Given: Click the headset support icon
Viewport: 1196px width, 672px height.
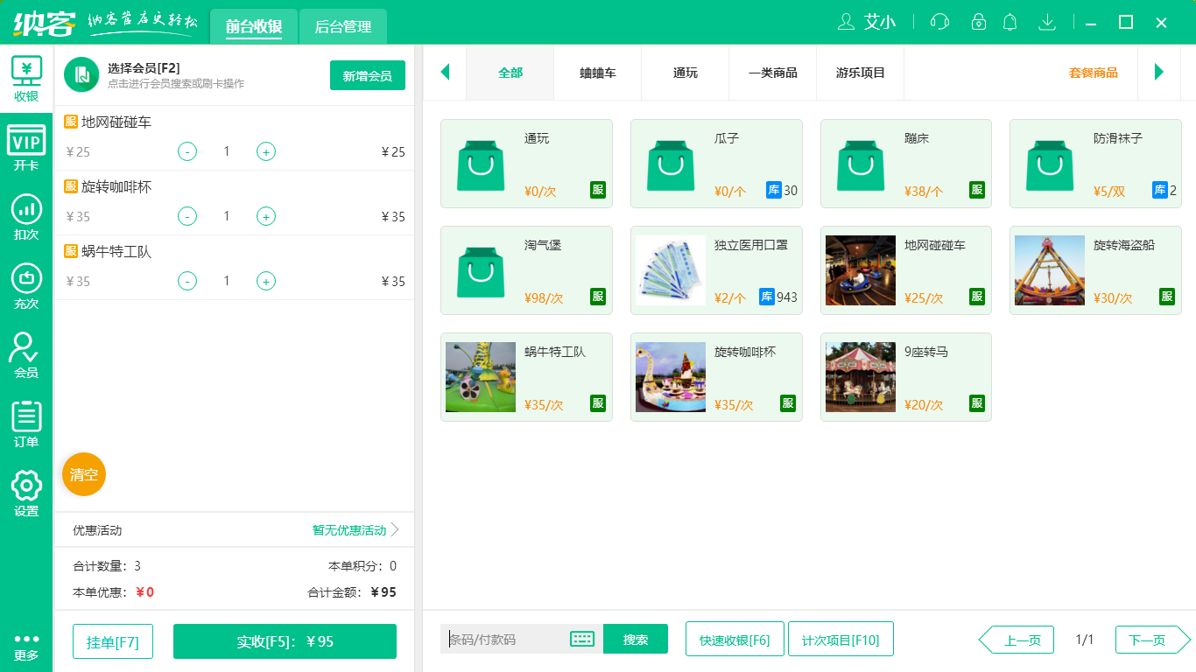Looking at the screenshot, I should [939, 22].
